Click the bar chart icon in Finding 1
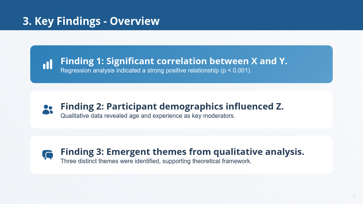 (x=48, y=65)
